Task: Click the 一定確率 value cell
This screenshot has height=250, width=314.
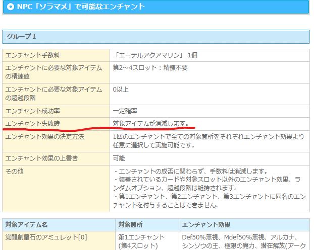Action: [x=126, y=111]
